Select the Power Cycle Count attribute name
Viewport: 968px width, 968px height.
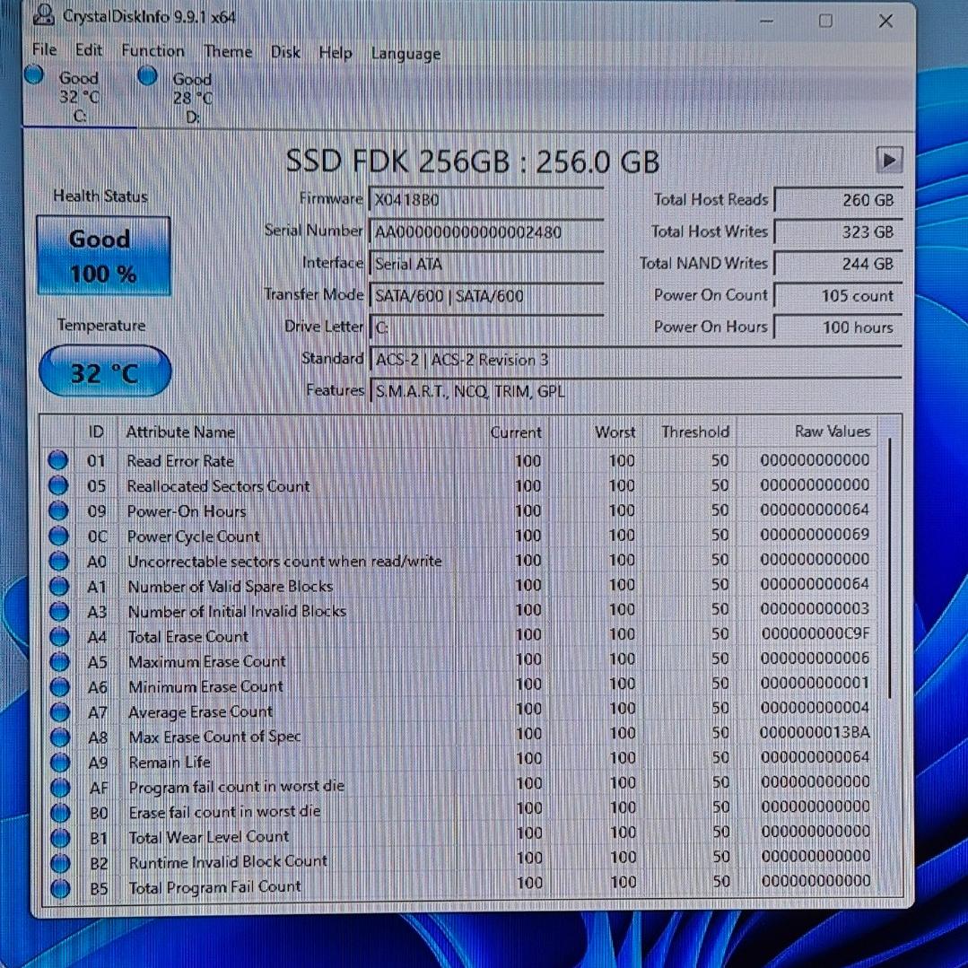193,536
